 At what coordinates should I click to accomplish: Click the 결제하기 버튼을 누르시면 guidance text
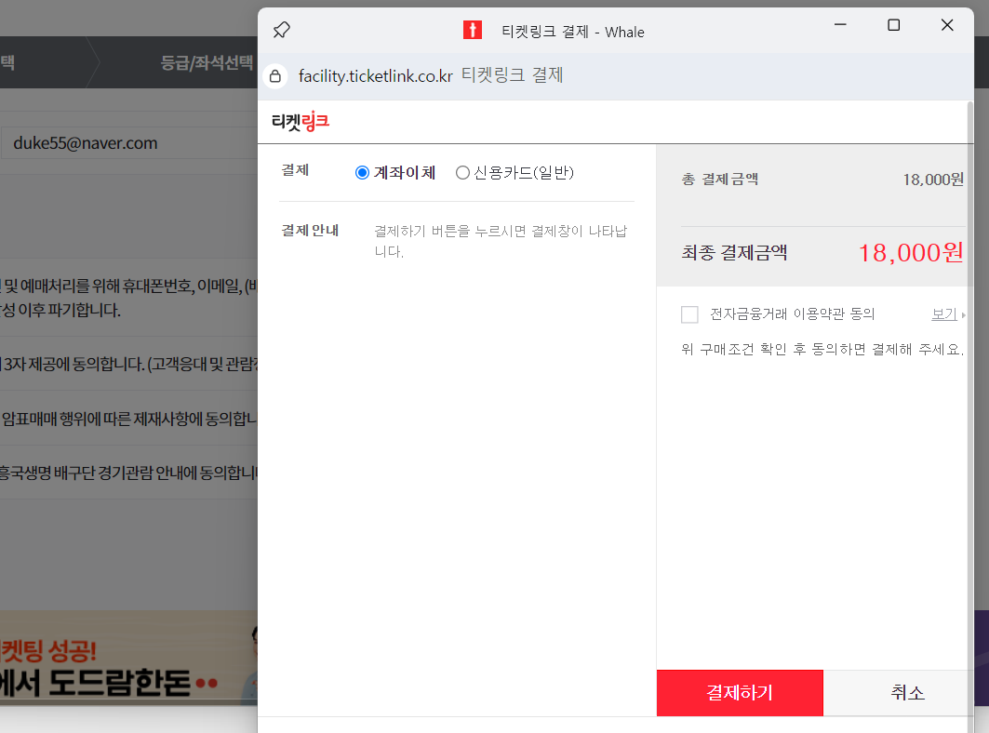[x=501, y=241]
